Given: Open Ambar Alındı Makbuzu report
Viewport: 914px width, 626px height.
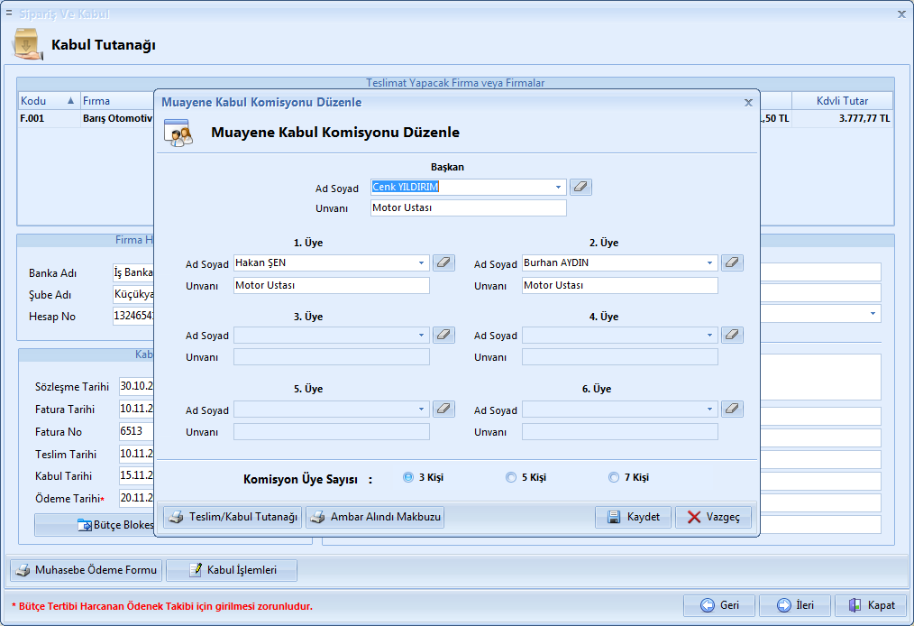Looking at the screenshot, I should pyautogui.click(x=375, y=517).
